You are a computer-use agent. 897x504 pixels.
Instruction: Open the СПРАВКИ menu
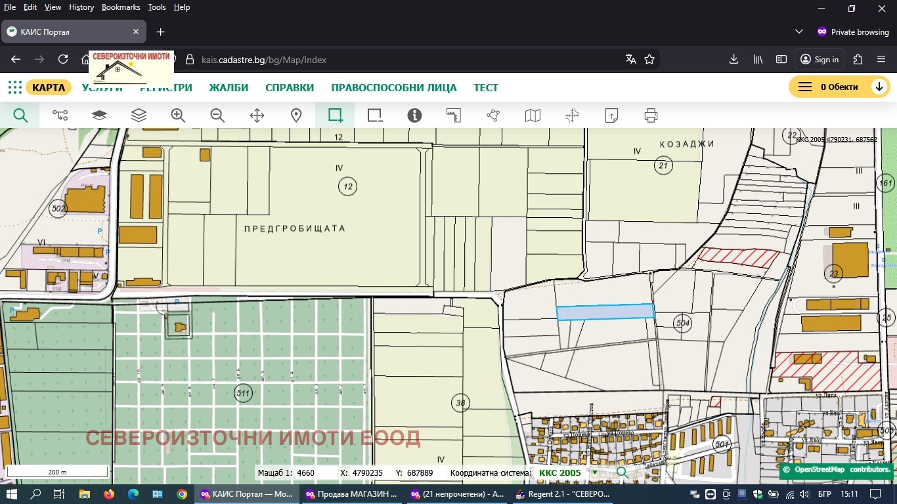290,87
